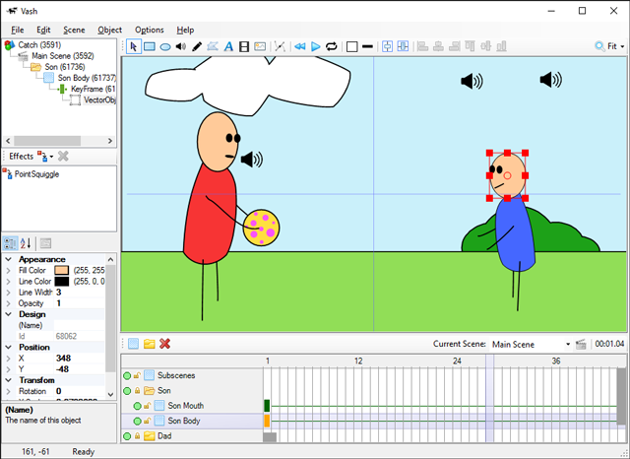Toggle the first snap guide button
Image resolution: width=630 pixels, height=459 pixels.
[387, 46]
